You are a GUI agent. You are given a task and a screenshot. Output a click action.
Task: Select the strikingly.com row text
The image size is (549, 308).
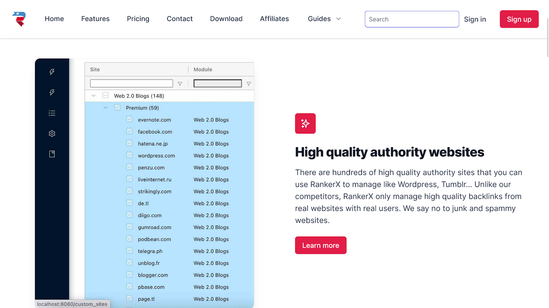tap(154, 192)
